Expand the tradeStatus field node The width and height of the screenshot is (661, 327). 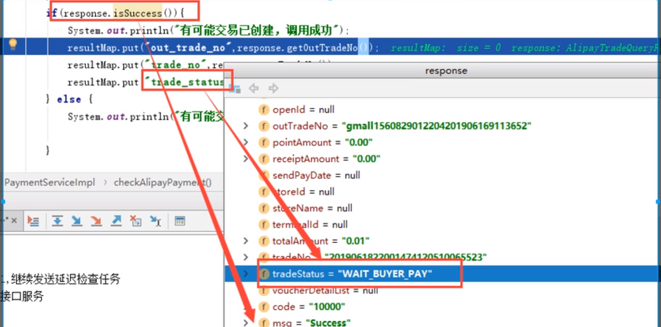(246, 273)
